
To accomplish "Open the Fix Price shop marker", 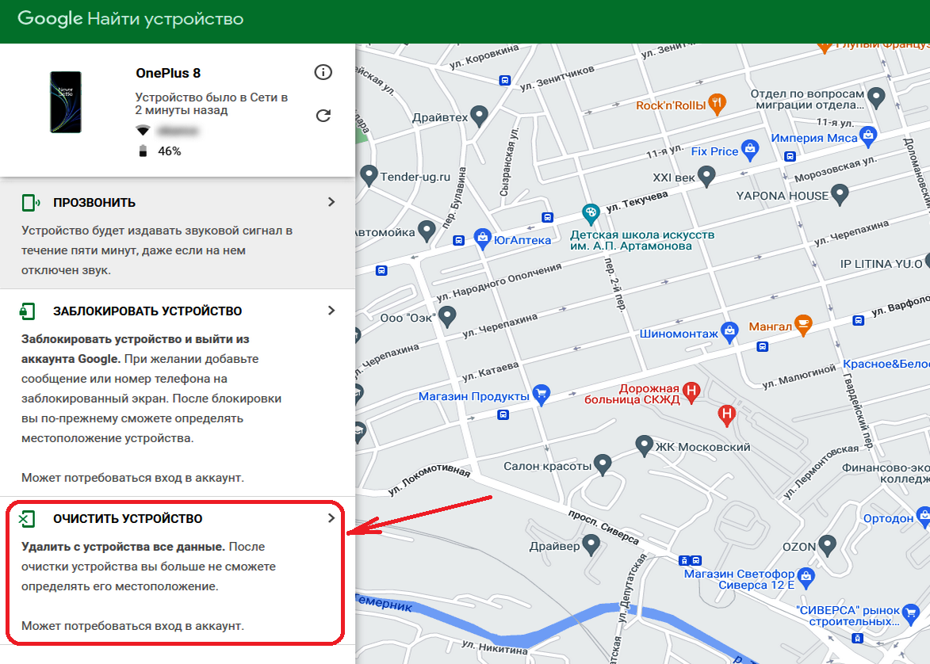I will [750, 150].
